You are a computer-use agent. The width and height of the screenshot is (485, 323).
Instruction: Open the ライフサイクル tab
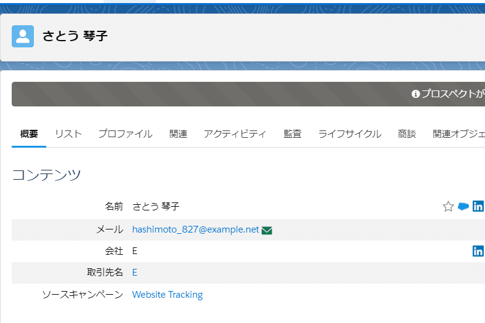click(350, 134)
